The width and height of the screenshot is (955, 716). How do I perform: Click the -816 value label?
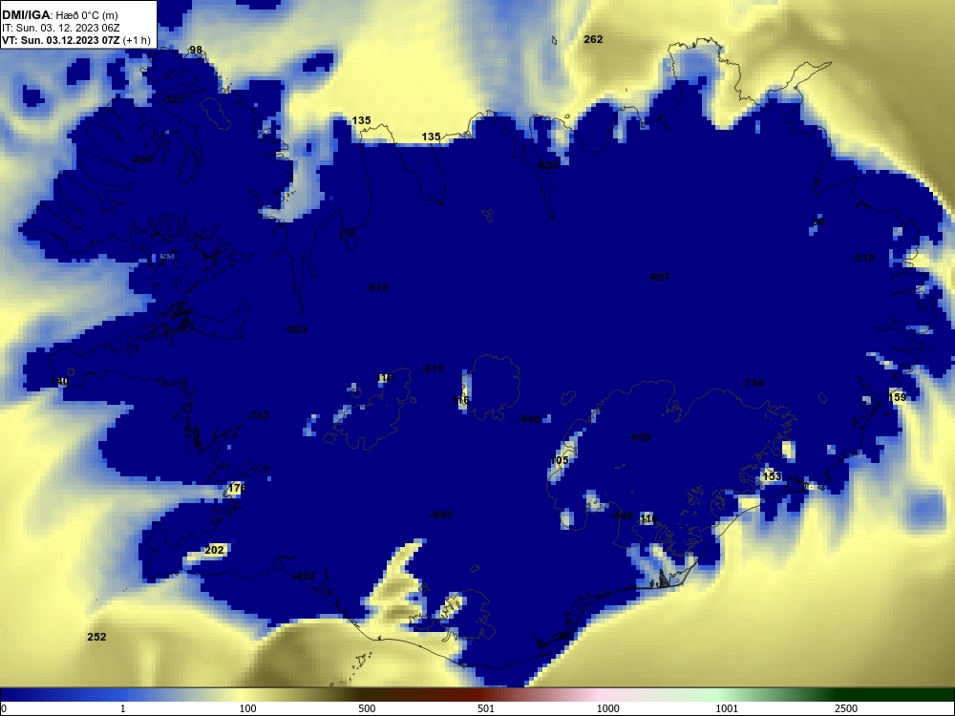pyautogui.click(x=377, y=287)
